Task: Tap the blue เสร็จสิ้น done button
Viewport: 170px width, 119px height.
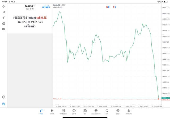Action: click(46, 7)
